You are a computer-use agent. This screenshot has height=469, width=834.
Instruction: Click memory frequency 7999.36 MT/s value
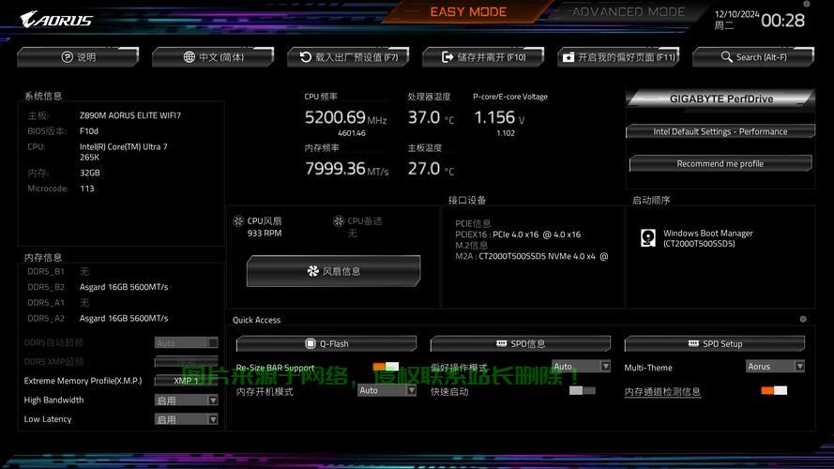pyautogui.click(x=347, y=169)
